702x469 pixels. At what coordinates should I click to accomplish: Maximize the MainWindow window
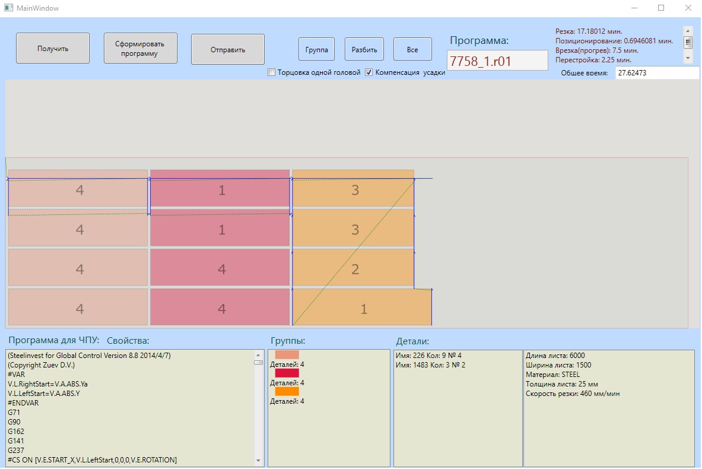pos(661,8)
